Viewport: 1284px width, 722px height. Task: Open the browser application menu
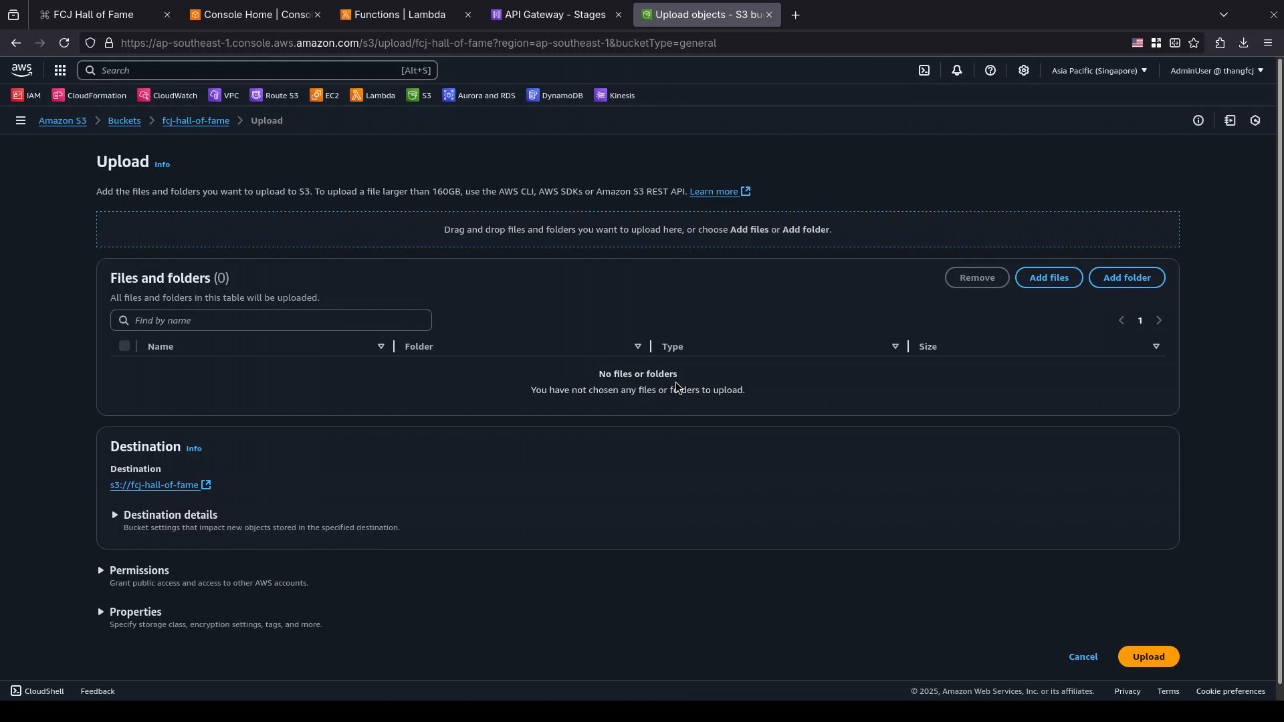click(x=1268, y=43)
